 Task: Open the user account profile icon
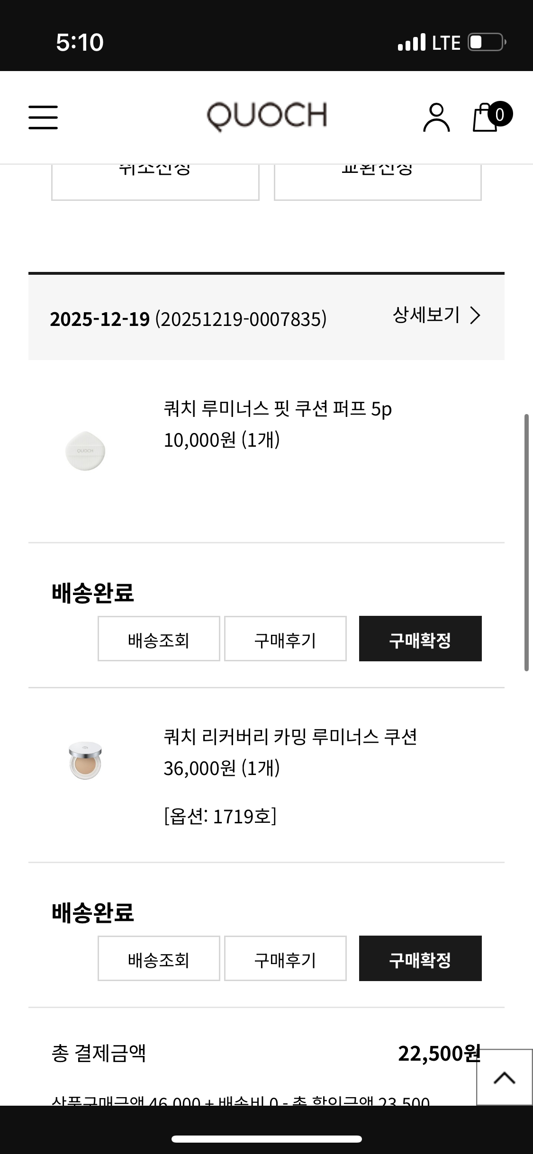pyautogui.click(x=436, y=117)
